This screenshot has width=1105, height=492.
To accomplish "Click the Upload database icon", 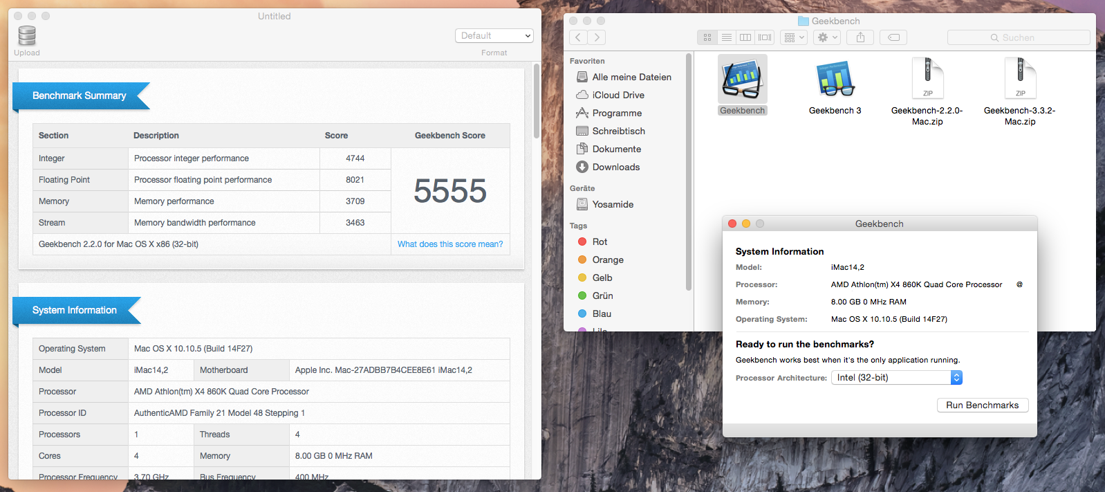I will click(x=27, y=36).
